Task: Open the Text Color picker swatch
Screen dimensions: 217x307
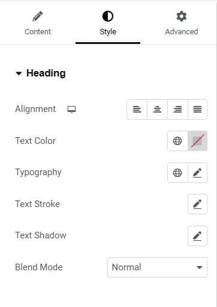Action: 197,141
